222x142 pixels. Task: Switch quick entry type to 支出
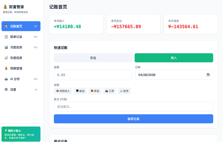(x=93, y=58)
